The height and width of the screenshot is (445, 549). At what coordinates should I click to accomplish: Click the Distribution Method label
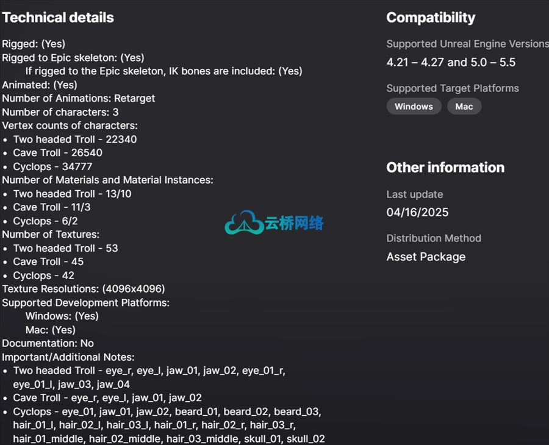coord(434,238)
